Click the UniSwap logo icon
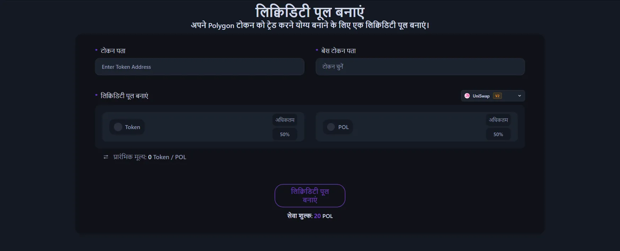This screenshot has height=251, width=620. point(467,96)
